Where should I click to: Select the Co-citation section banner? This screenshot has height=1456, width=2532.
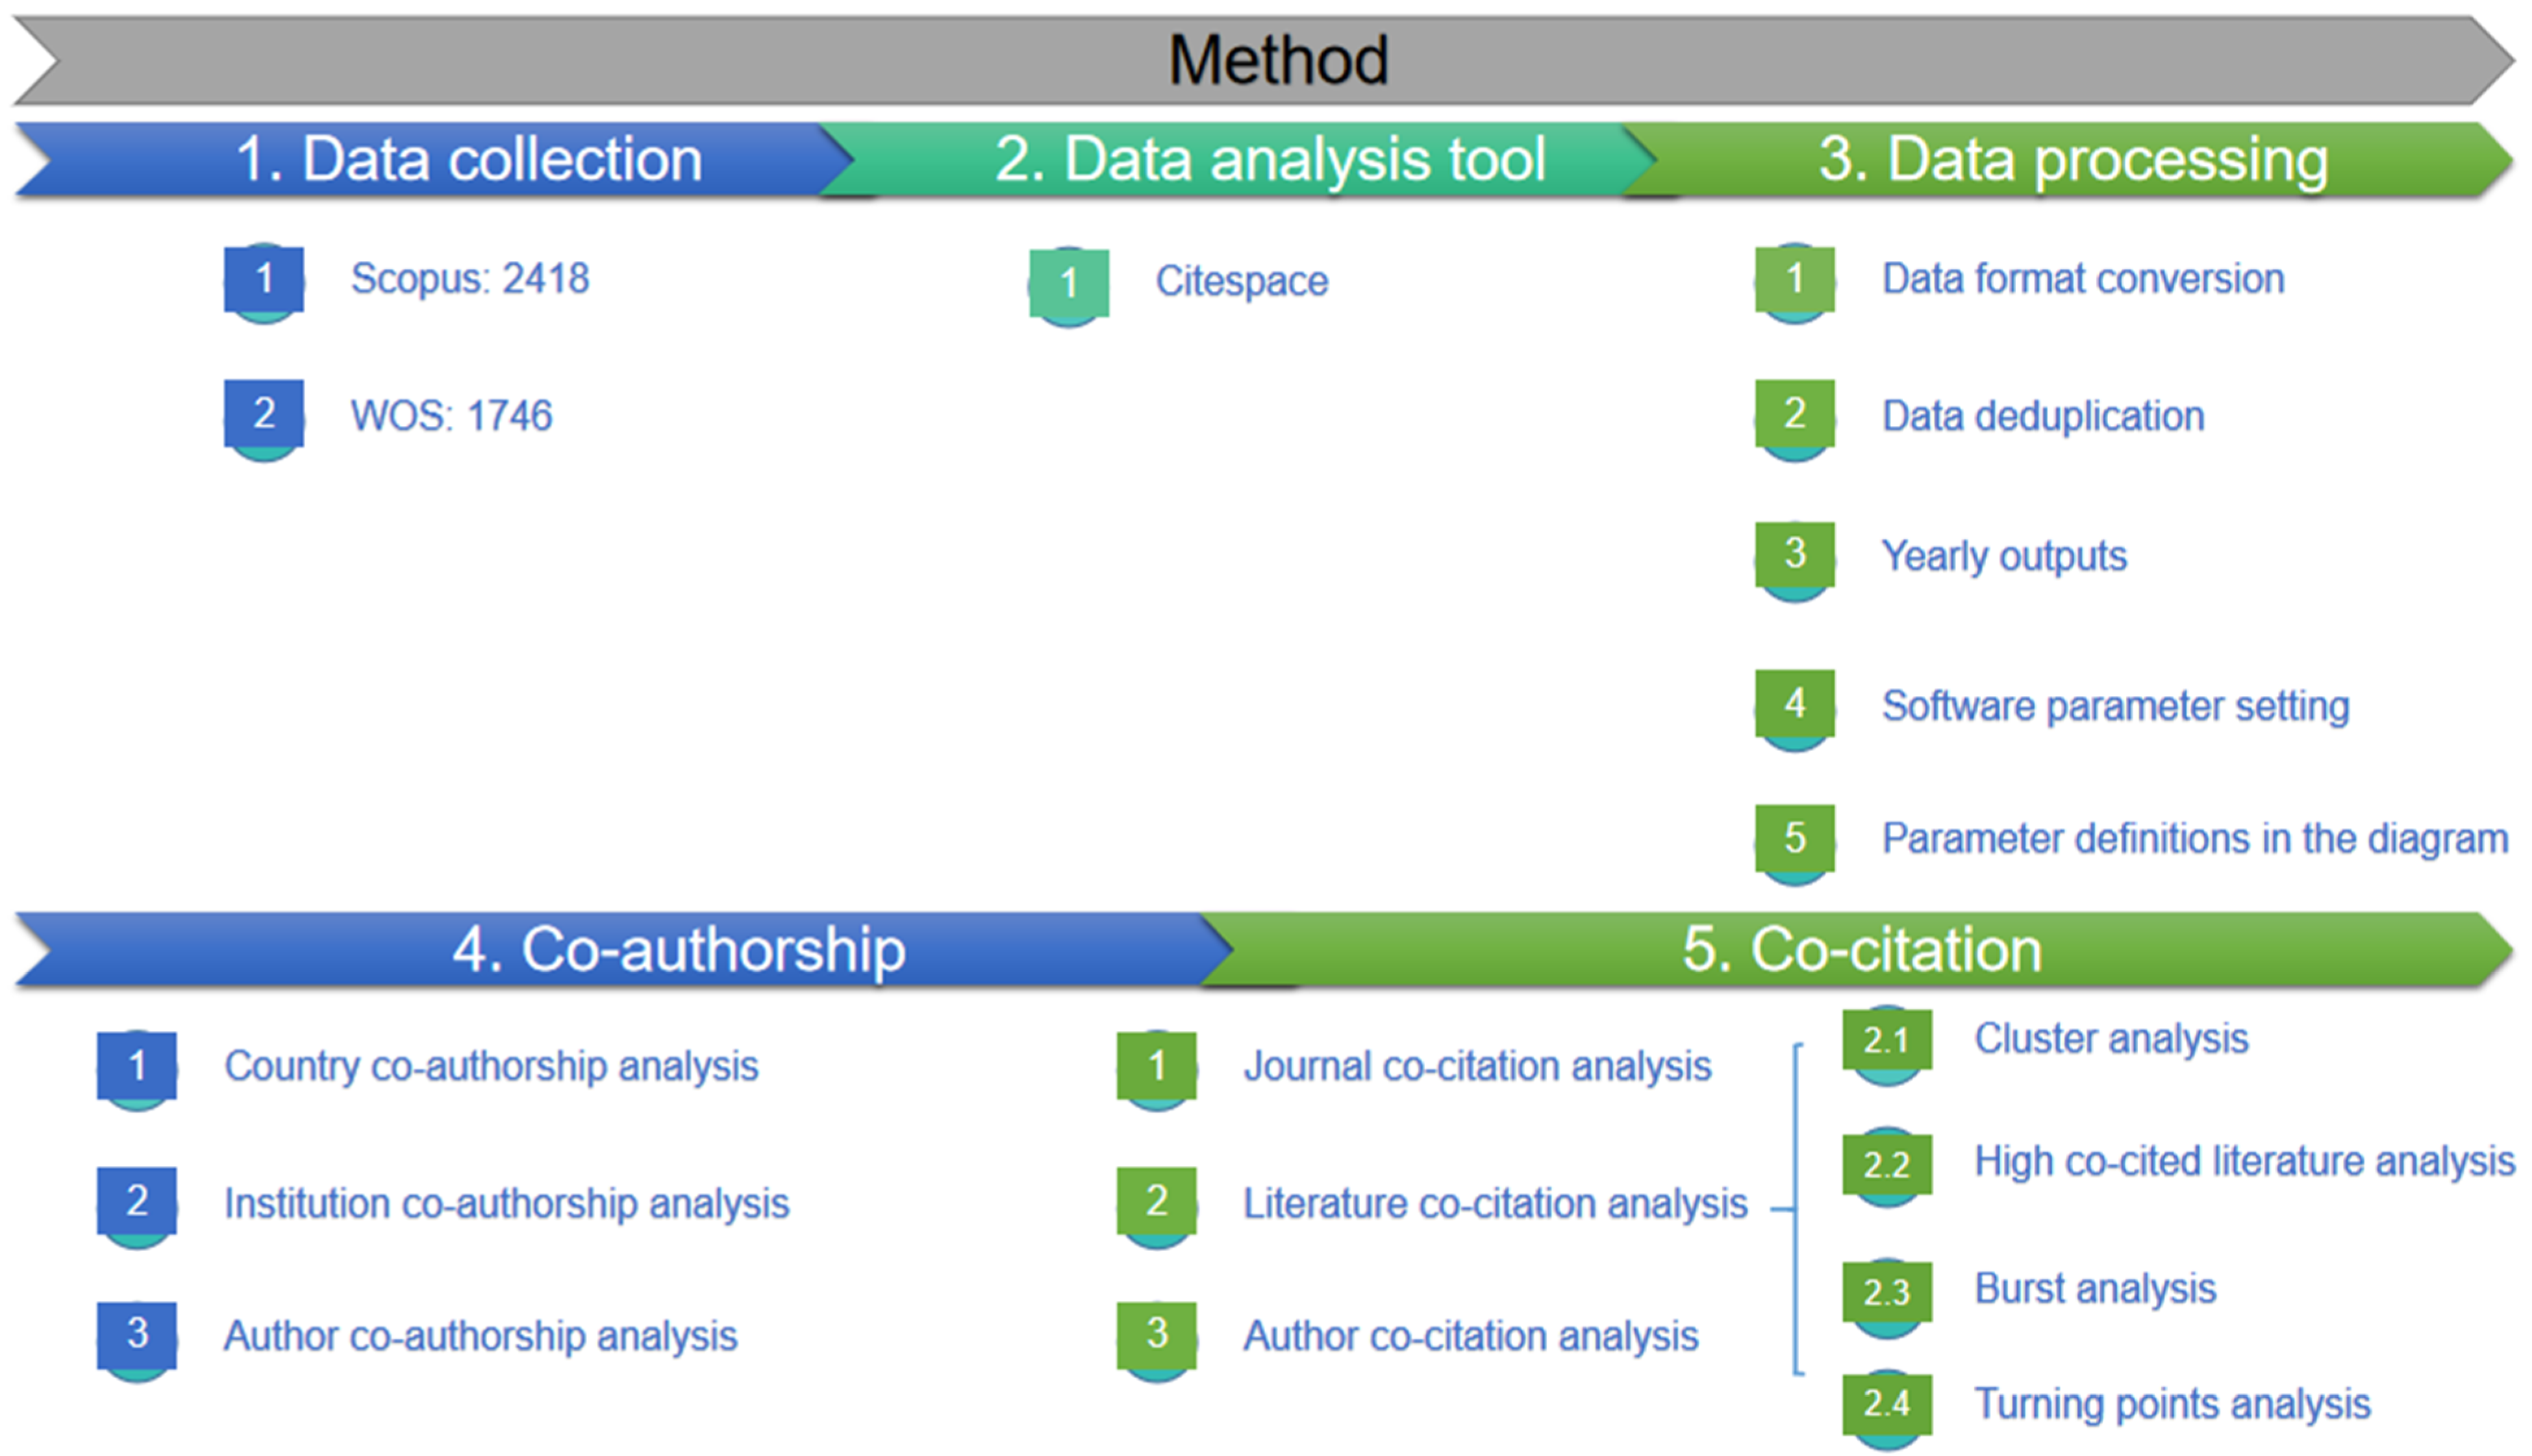1861,949
